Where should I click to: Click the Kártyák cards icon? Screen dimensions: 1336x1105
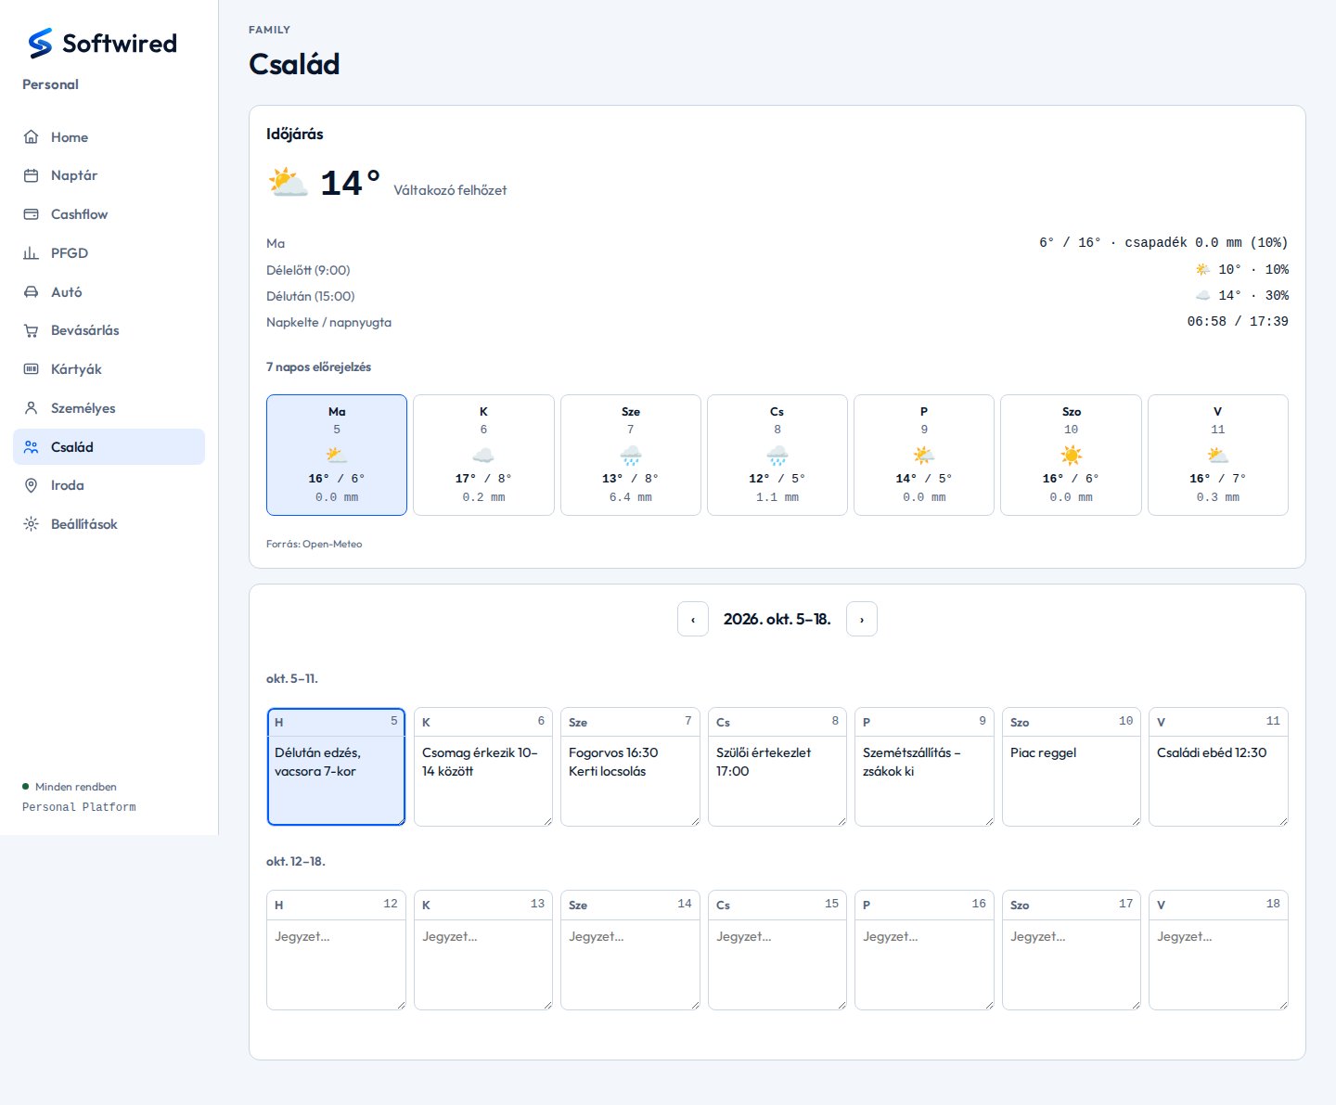coord(32,369)
